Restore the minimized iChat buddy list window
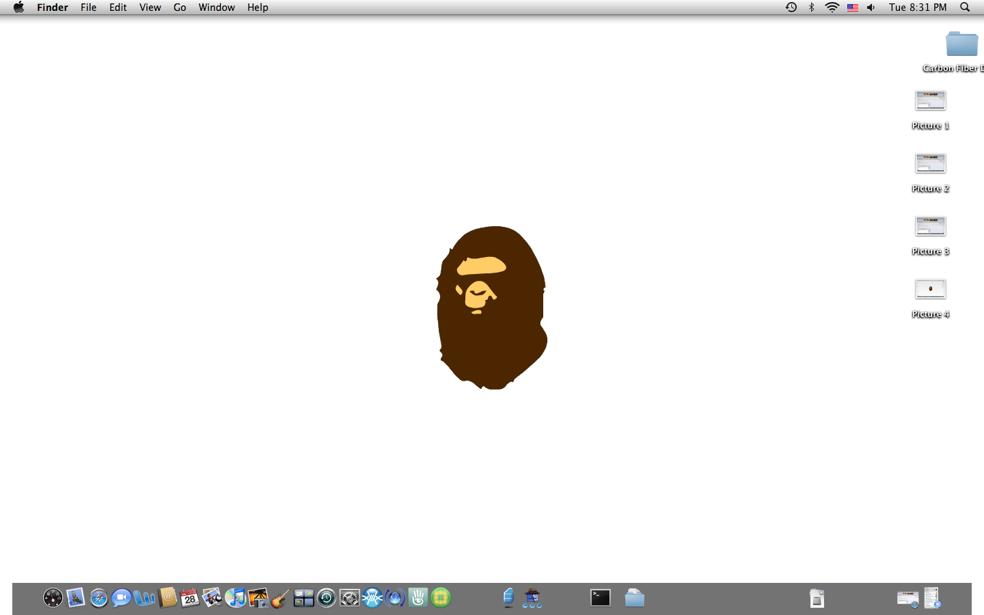This screenshot has height=615, width=984. 933,598
